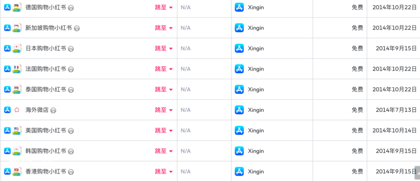Image resolution: width=420 pixels, height=181 pixels.
Task: Open the 跳至 dropdown in the 日本购物小红书 row
Action: point(164,48)
